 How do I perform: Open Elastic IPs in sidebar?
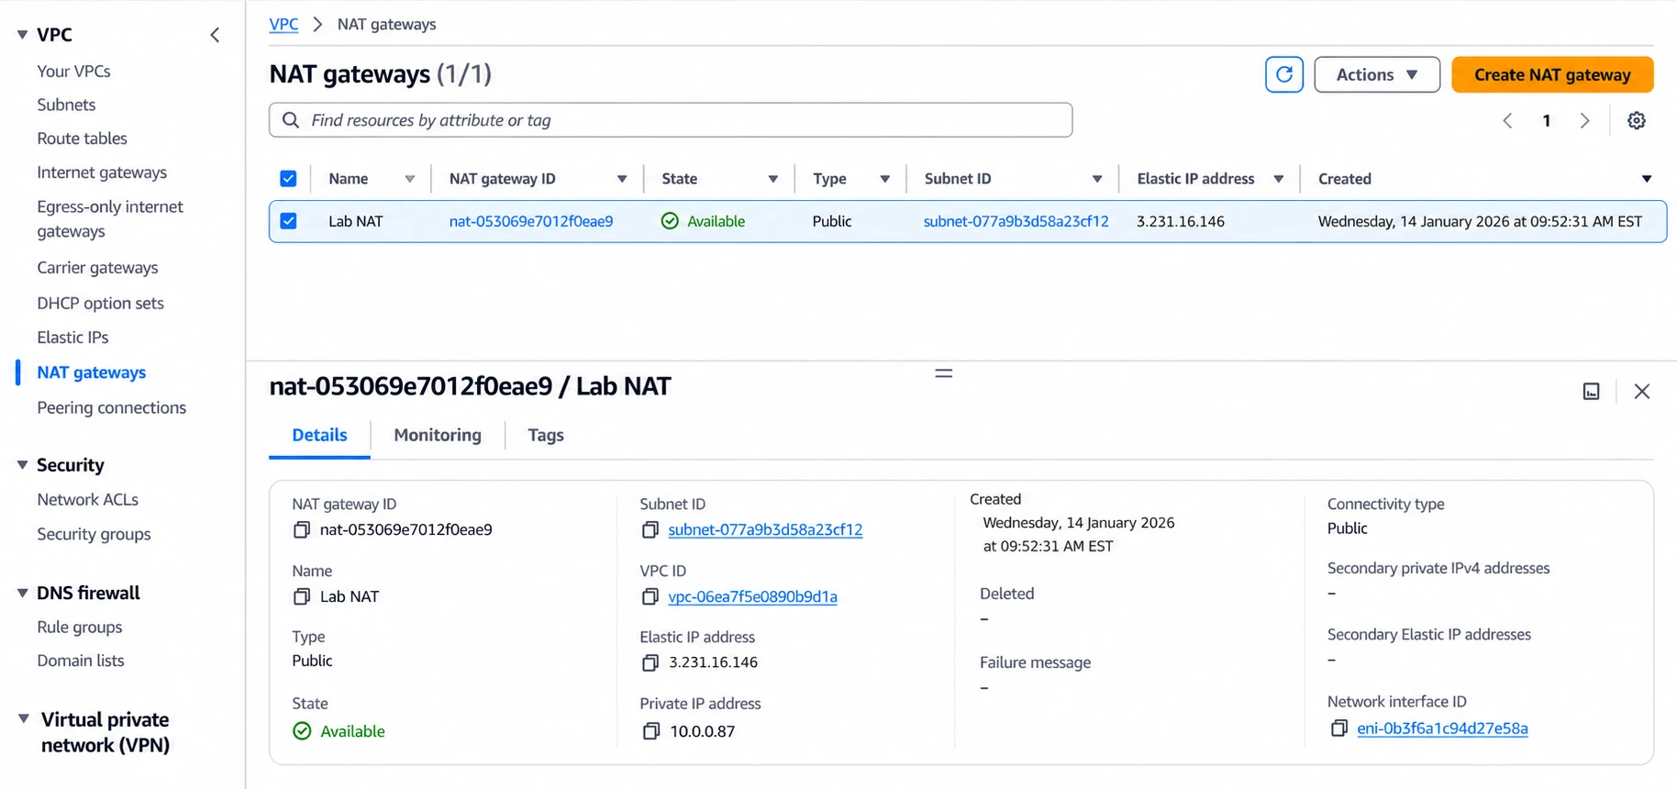pos(72,338)
